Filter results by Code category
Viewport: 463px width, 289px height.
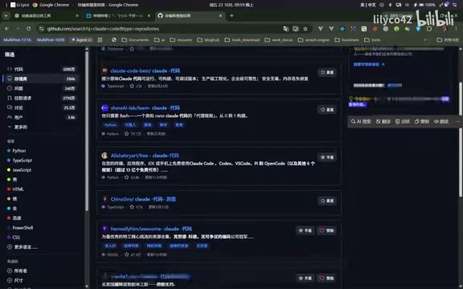(x=41, y=69)
